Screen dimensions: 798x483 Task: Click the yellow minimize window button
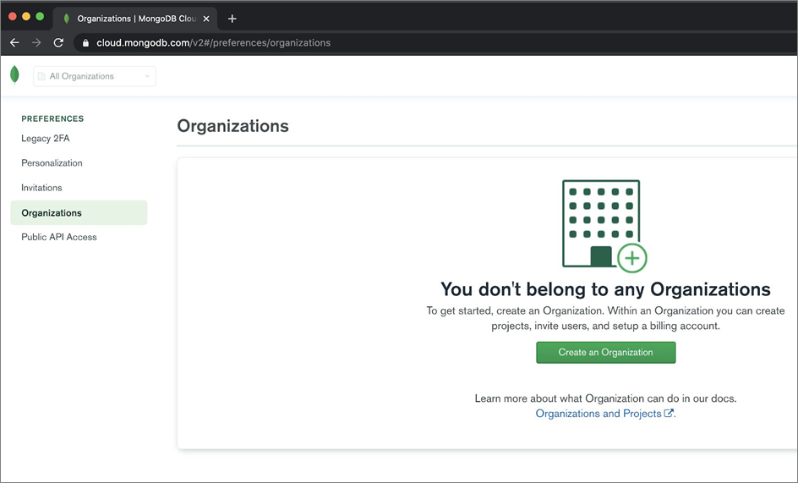(x=26, y=16)
